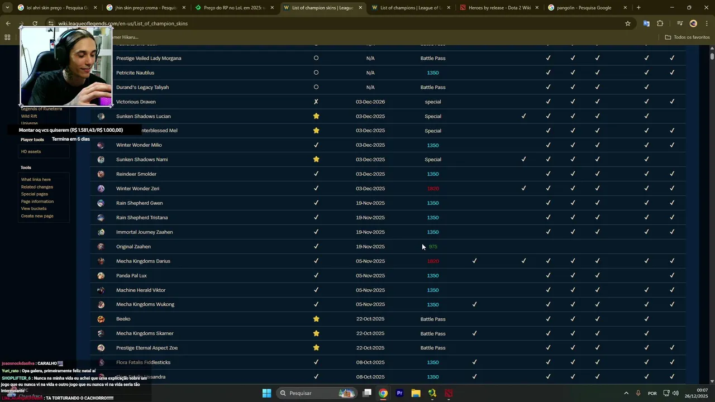
Task: Open Page information in the sidebar
Action: 37,202
